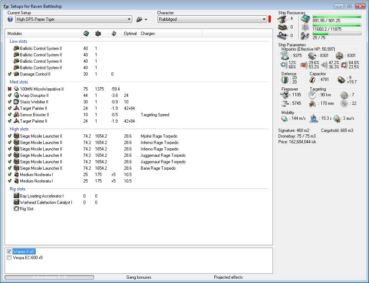Click the ship setup tools icon

(x=139, y=19)
